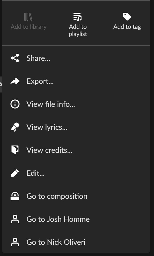Click the export arrow icon

click(15, 81)
